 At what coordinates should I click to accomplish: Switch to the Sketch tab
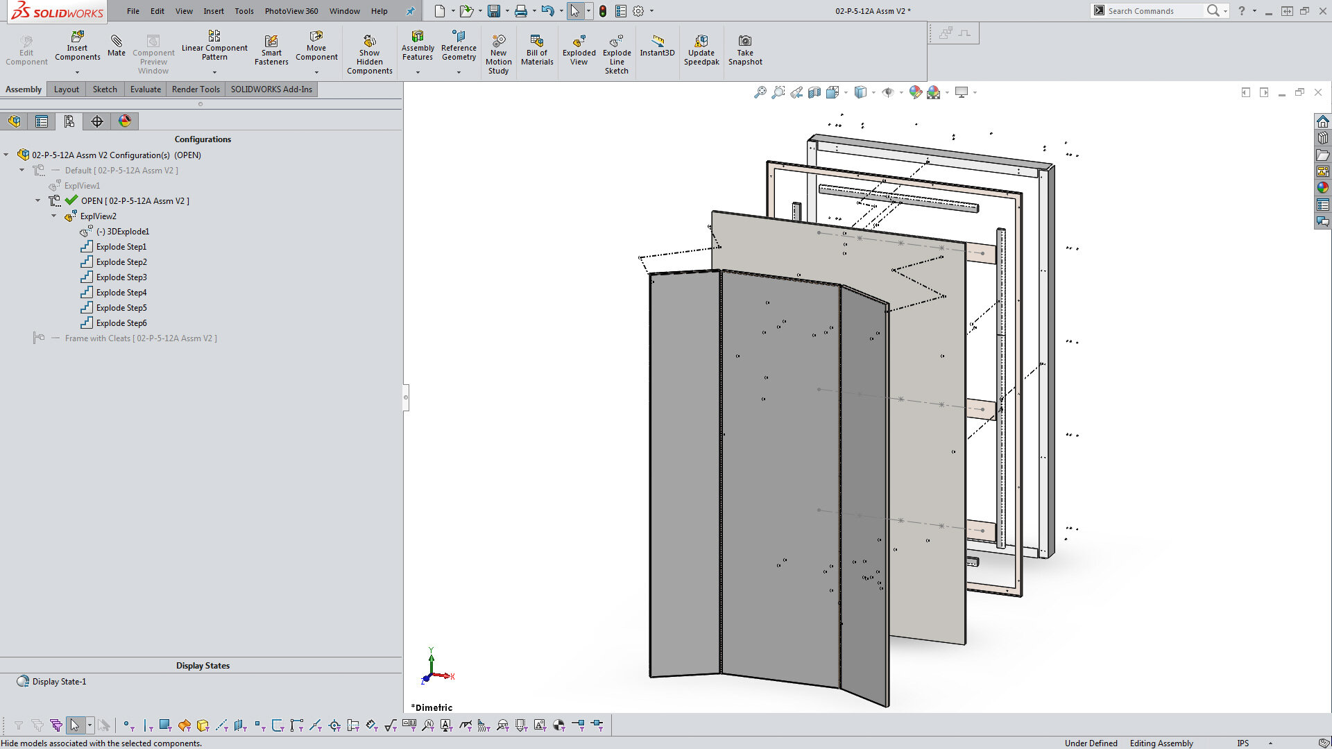105,89
